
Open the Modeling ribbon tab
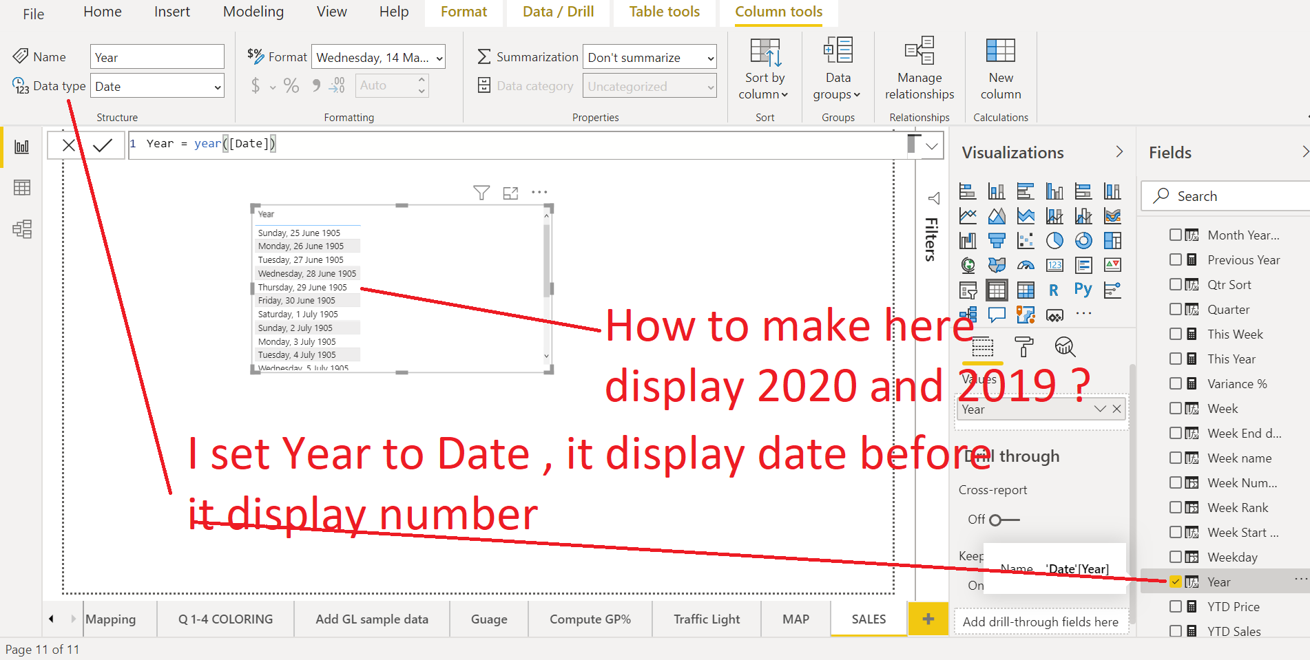[253, 12]
